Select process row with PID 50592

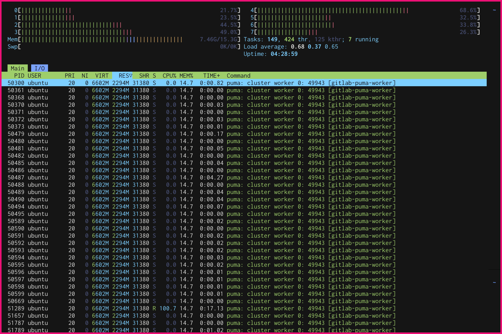244,243
